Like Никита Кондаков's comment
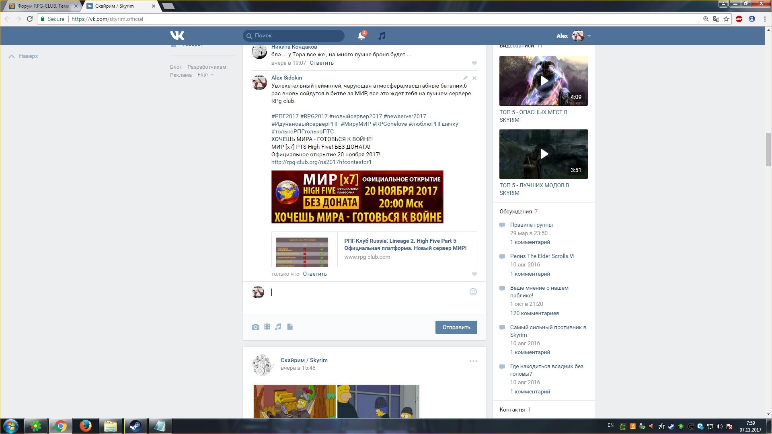772x434 pixels. pyautogui.click(x=474, y=63)
